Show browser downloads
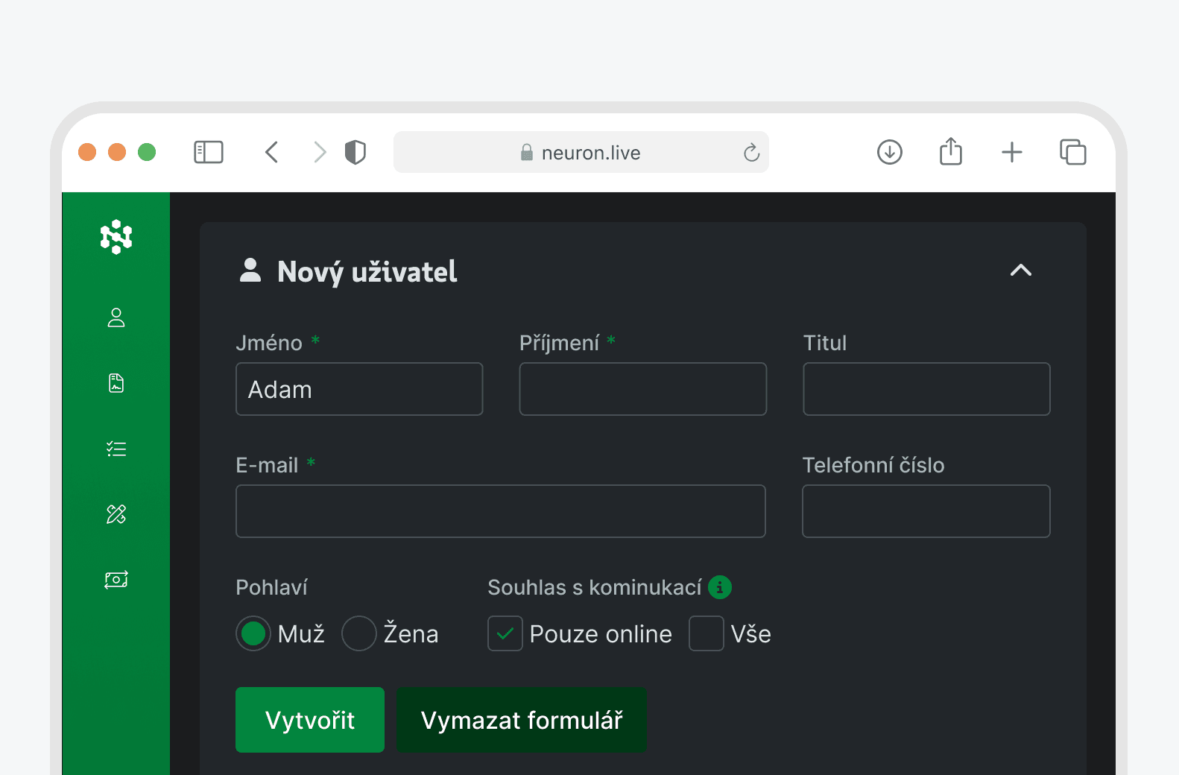This screenshot has height=775, width=1179. coord(889,152)
